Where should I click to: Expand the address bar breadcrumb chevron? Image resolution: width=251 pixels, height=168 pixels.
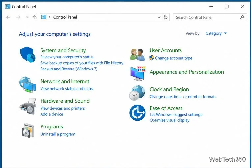coord(50,17)
